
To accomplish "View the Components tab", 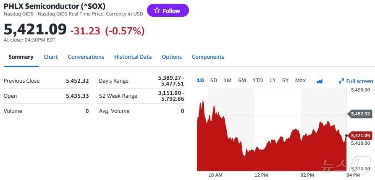I will [x=208, y=57].
